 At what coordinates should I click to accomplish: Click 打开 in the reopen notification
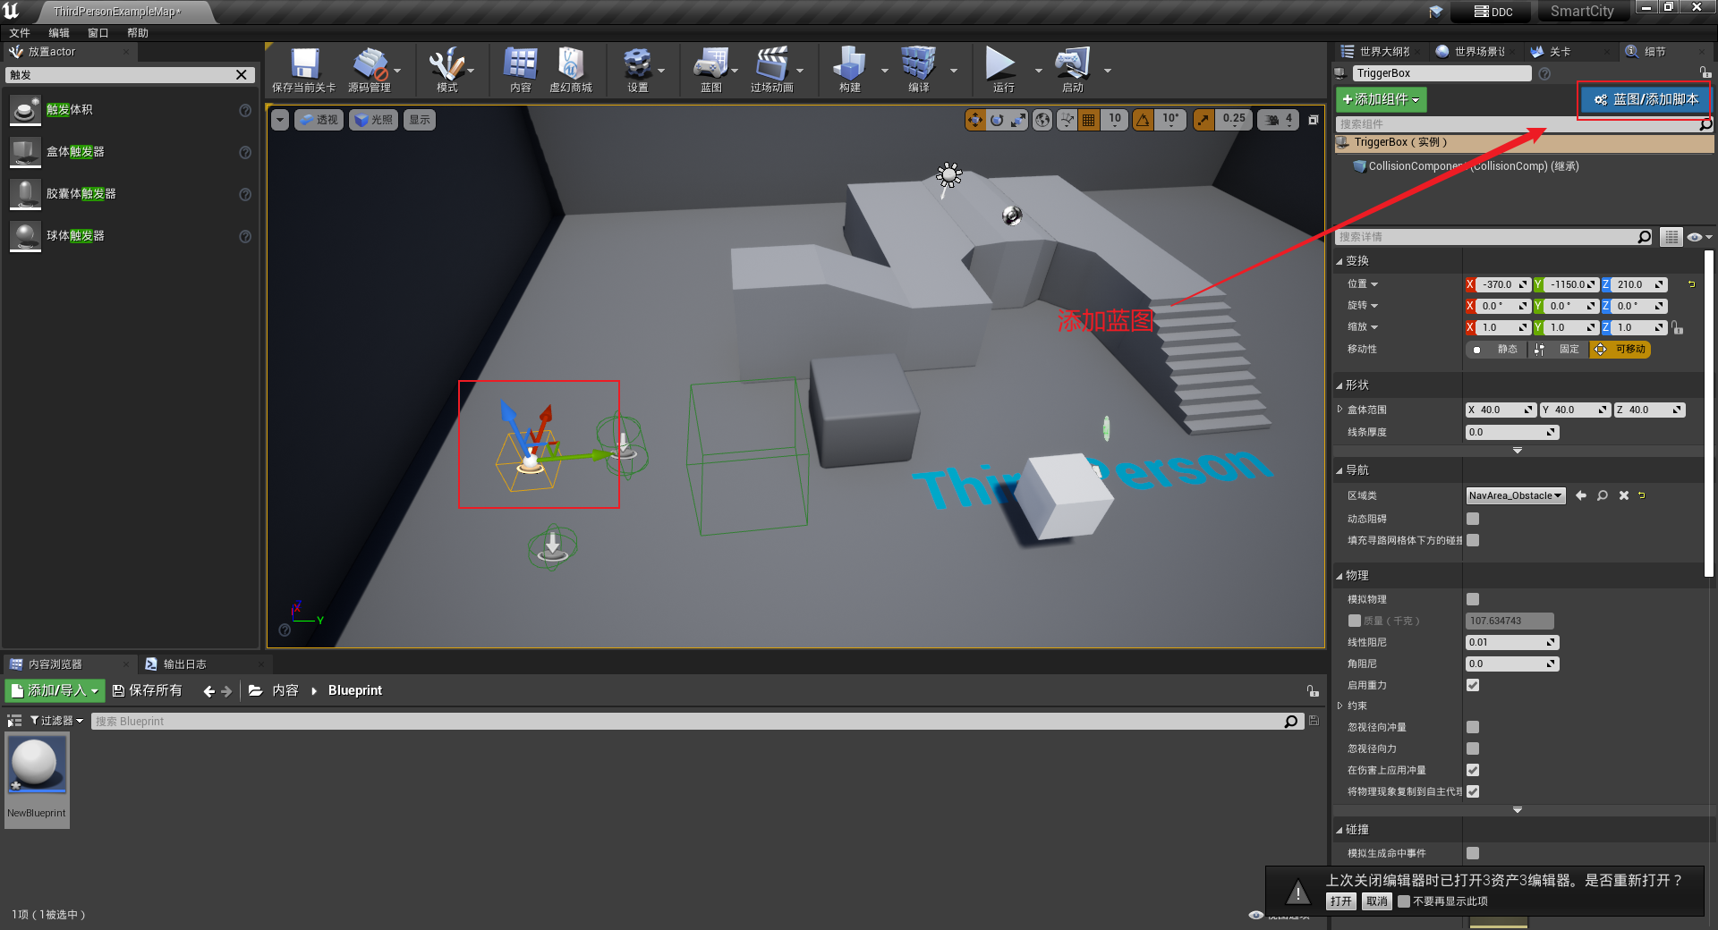point(1341,901)
